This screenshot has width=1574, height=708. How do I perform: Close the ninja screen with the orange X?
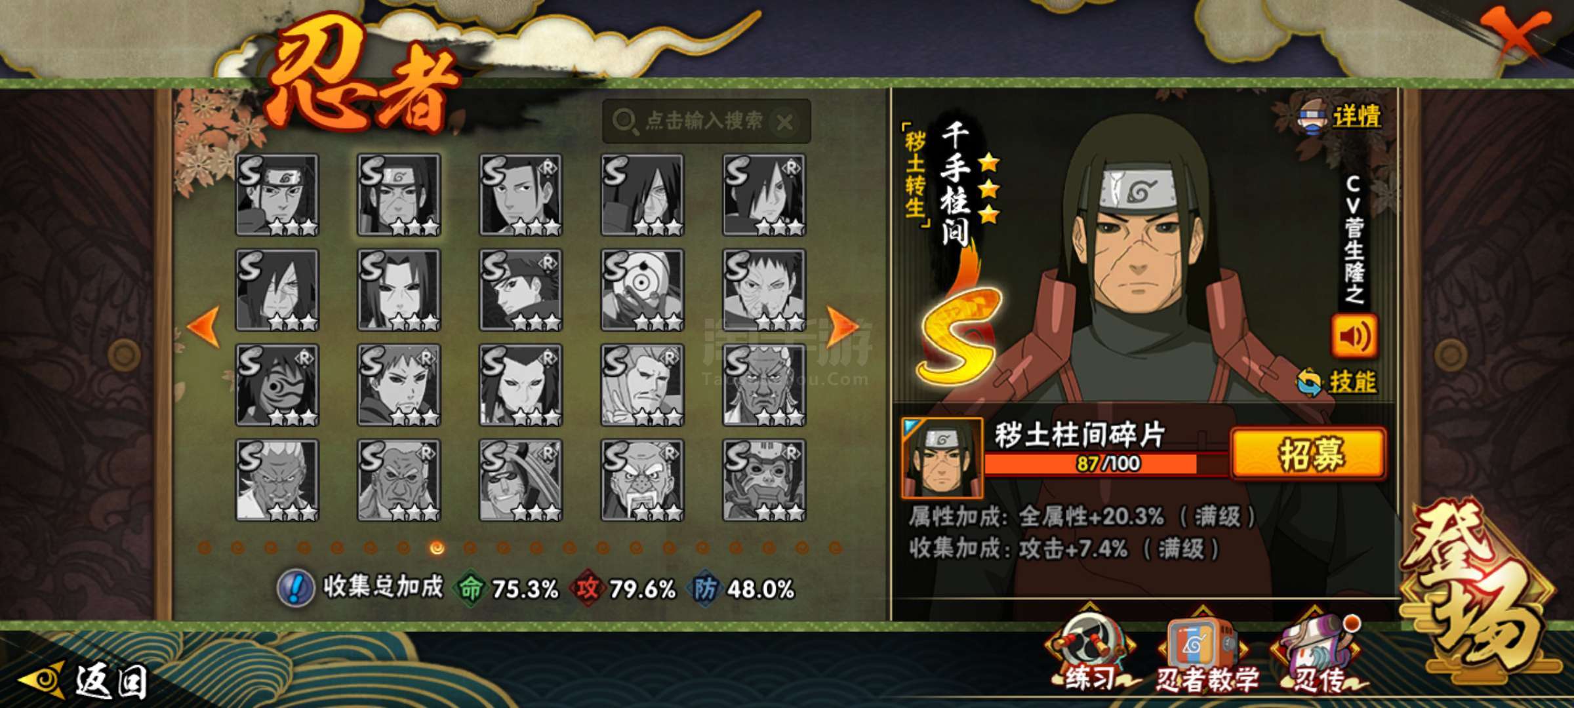coord(1517,36)
